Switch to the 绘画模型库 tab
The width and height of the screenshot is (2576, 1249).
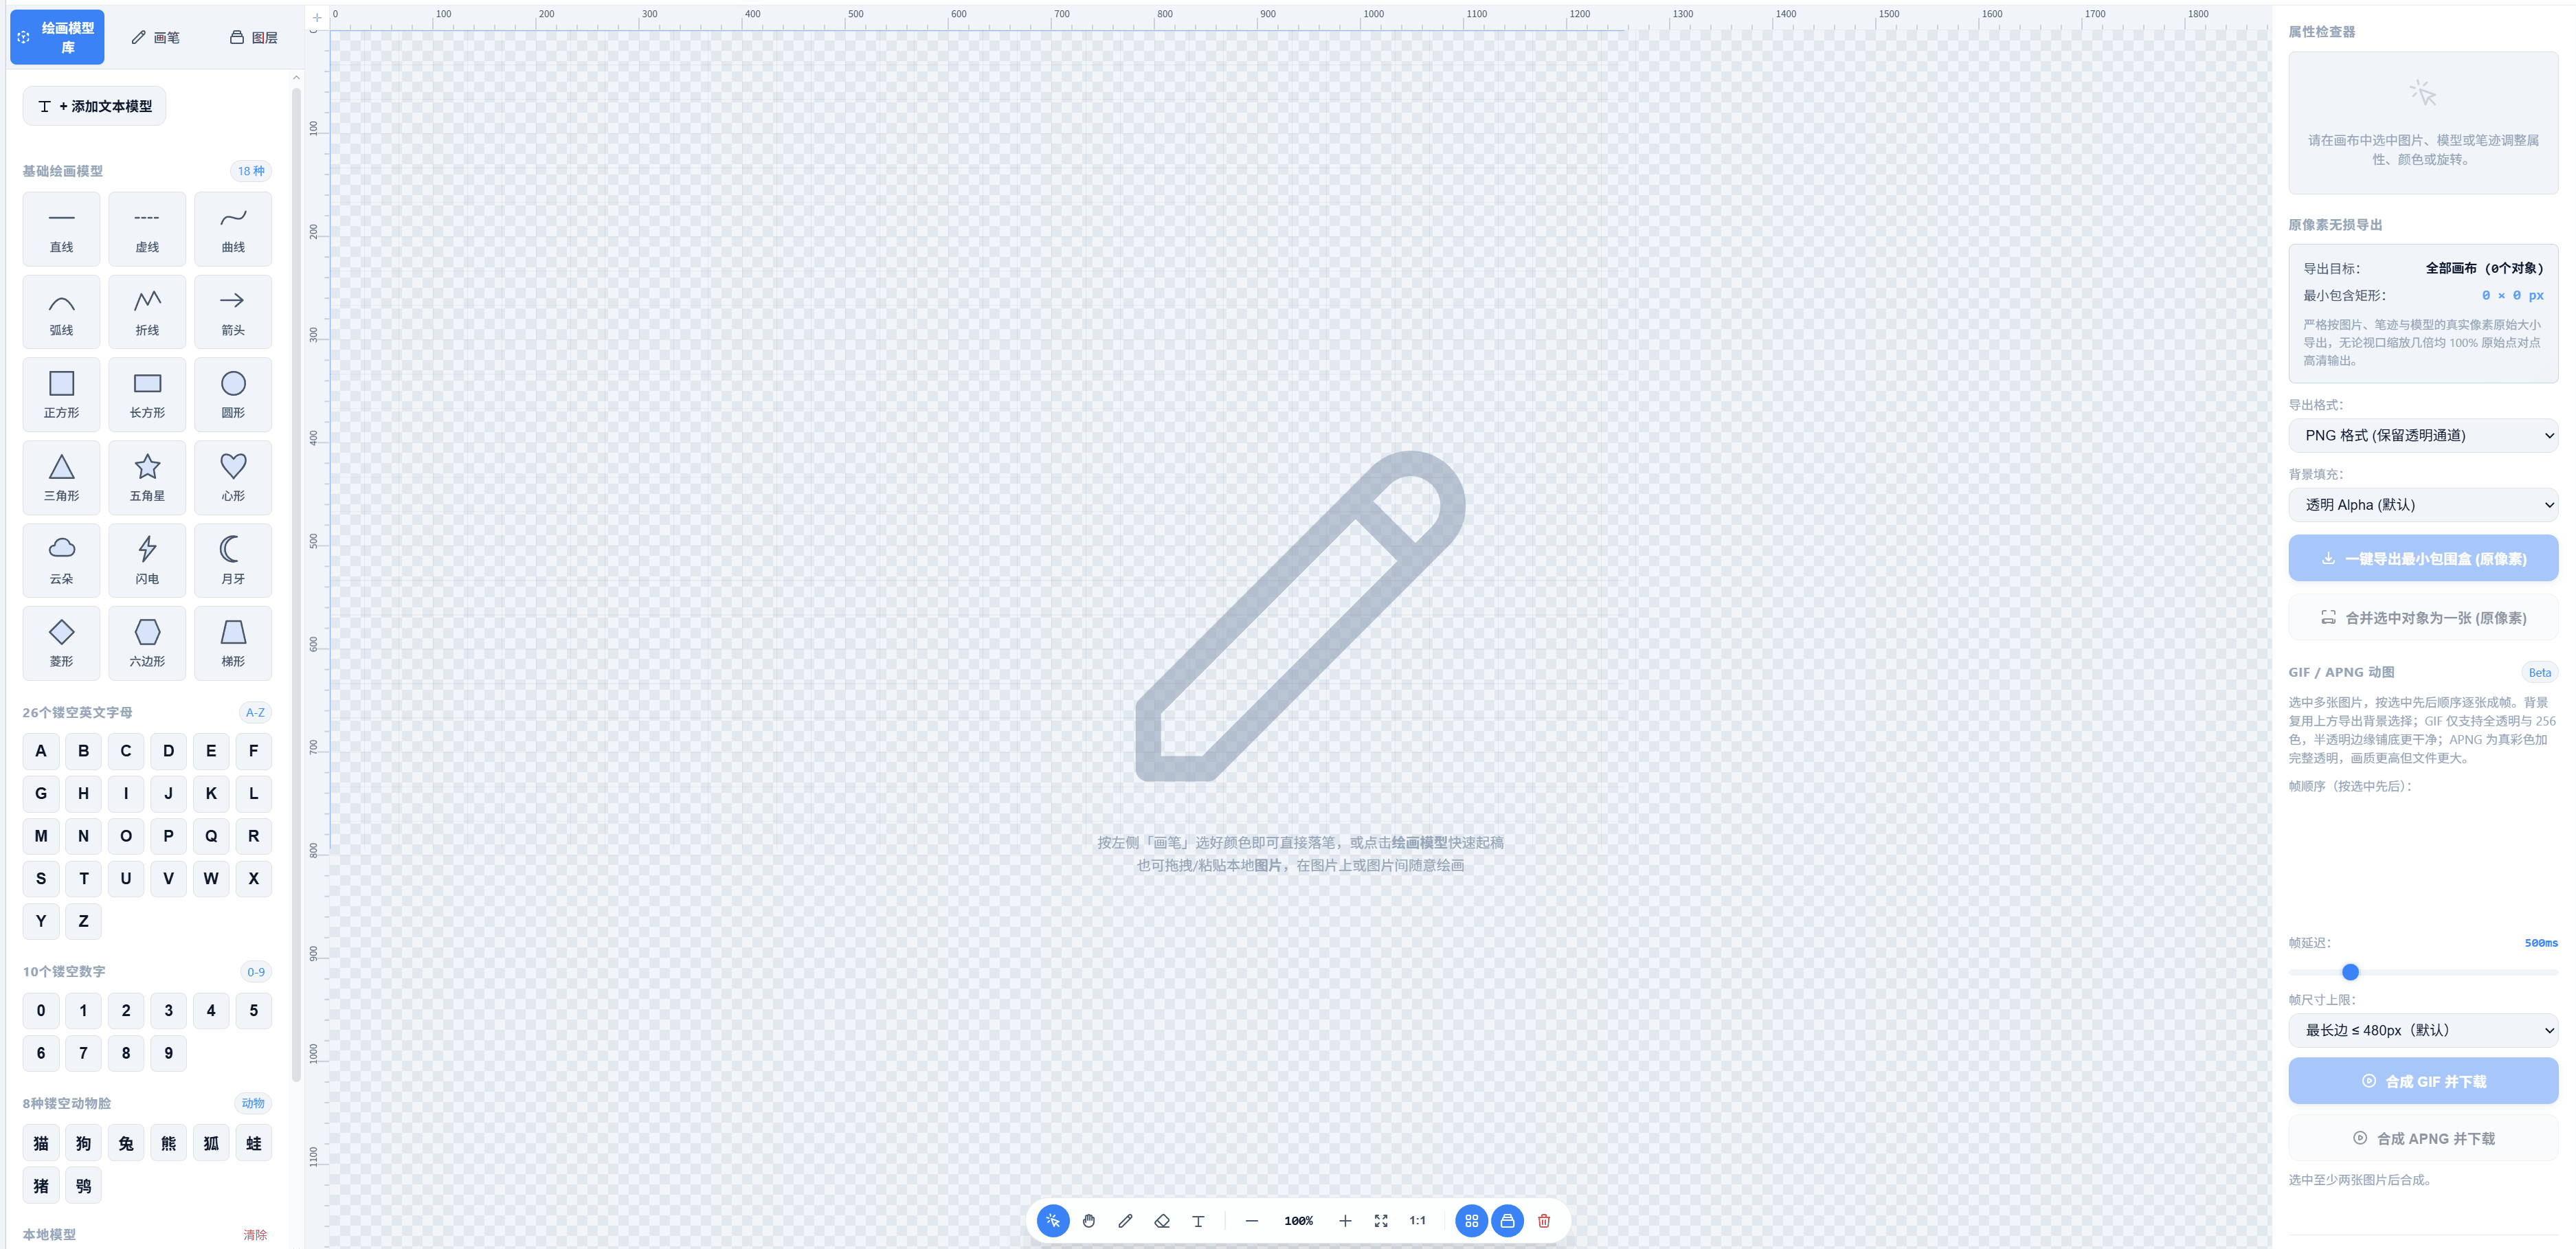coord(57,37)
